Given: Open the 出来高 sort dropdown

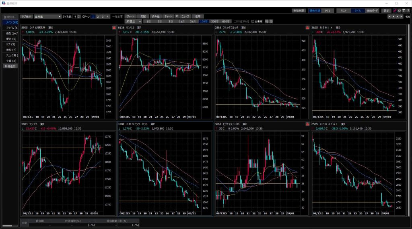Looking at the screenshot, I should coord(47,16).
